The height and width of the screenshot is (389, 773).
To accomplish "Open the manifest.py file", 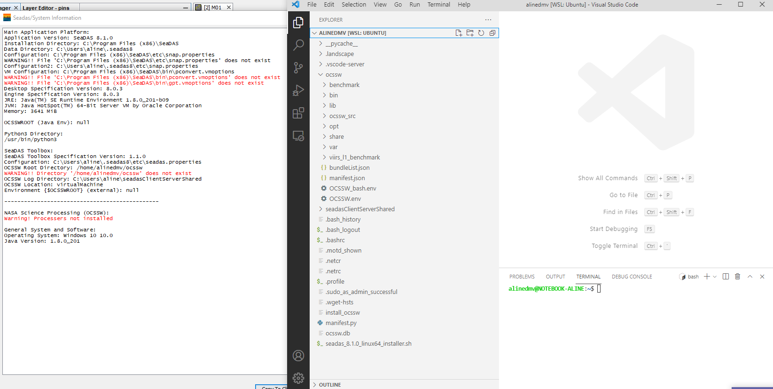I will (341, 323).
